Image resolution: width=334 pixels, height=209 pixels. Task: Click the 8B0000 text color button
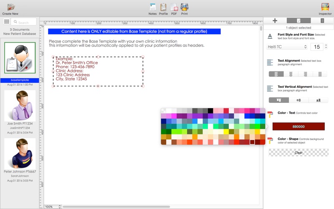[x=299, y=127]
